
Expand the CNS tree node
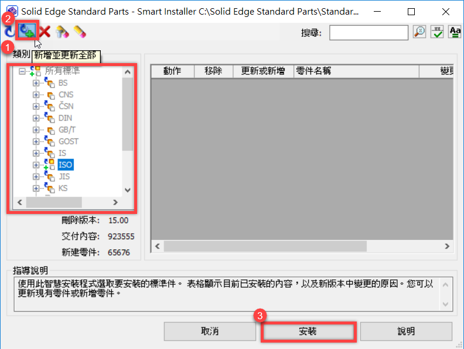coord(36,95)
